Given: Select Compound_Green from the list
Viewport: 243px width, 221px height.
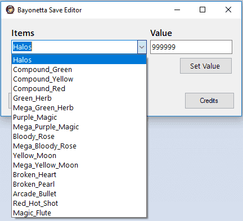Looking at the screenshot, I should (79, 69).
